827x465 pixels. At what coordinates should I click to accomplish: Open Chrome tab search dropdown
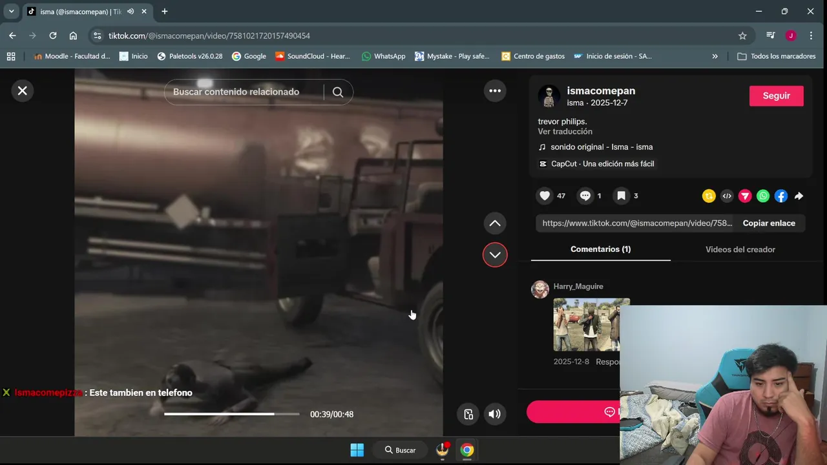click(x=11, y=12)
